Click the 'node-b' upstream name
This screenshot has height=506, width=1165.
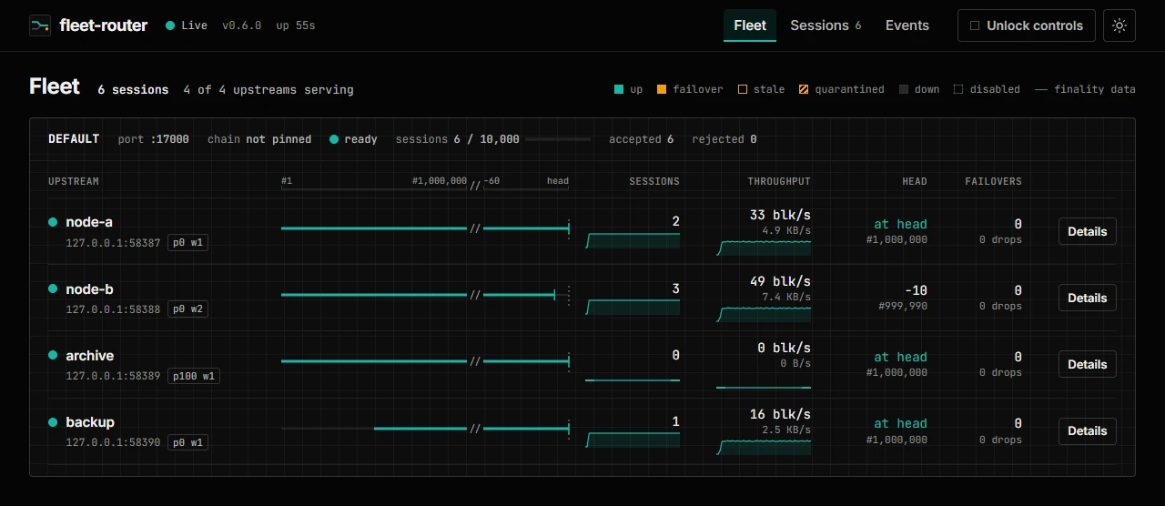click(89, 288)
